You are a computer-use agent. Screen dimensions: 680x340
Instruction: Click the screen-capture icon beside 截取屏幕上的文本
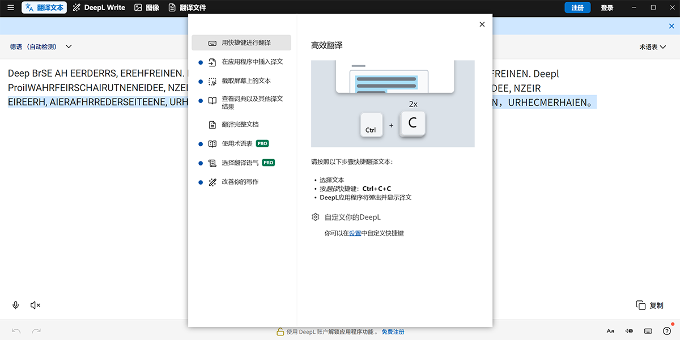[x=212, y=81]
